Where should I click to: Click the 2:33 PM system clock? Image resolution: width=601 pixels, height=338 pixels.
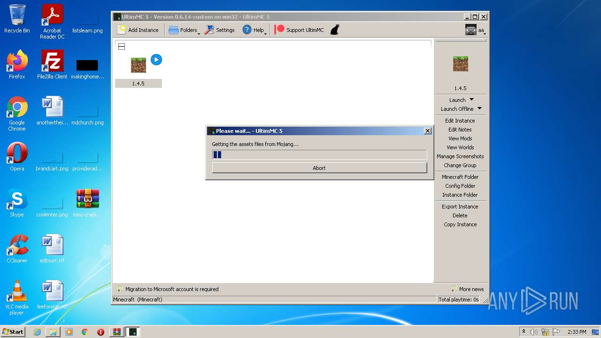point(577,332)
